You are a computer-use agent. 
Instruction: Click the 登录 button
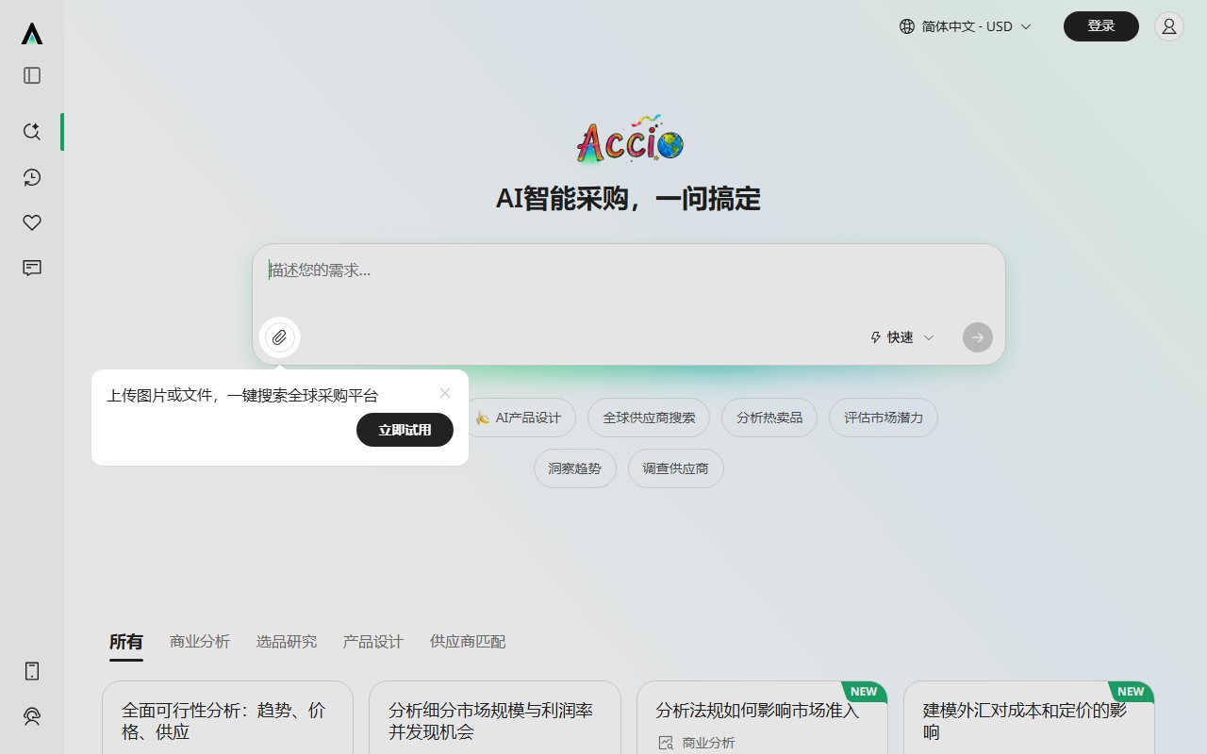coord(1100,26)
